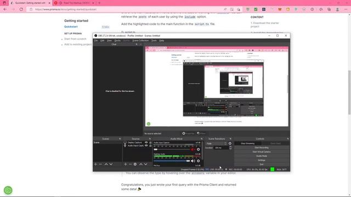Add a new source with plus icon in Sources dock
Screen dimensions: 351x197
point(126,164)
